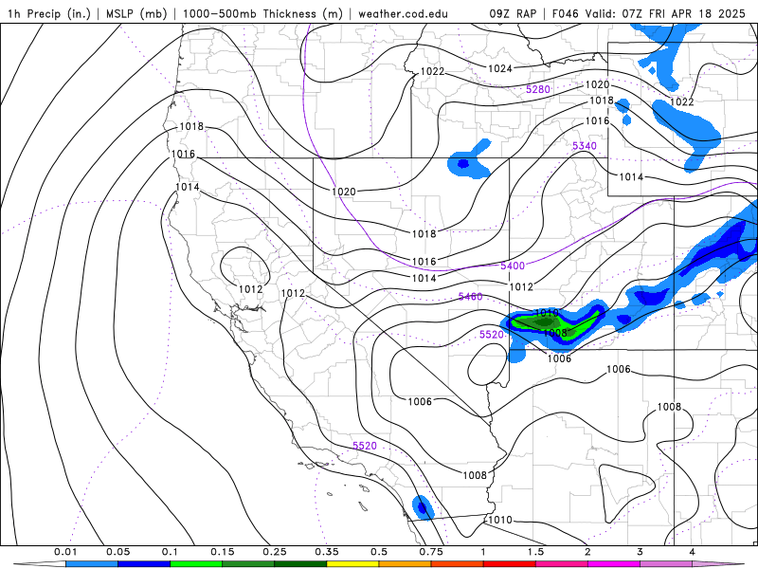Click the '1h Precip (in.)' header text
Viewport: 758px width, 569px height.
49,13
